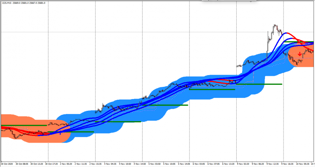315x167 pixels.
Task: Click the "30 Oct 17:20" time label
Action: click(52, 164)
